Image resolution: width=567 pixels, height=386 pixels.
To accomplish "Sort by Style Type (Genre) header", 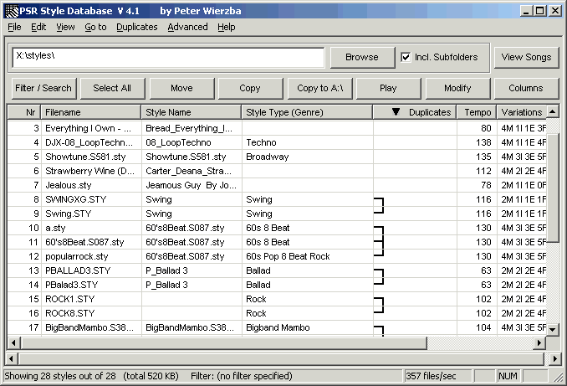I will pyautogui.click(x=307, y=112).
